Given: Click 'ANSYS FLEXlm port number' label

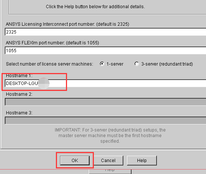Looking at the screenshot, I should (53, 43).
